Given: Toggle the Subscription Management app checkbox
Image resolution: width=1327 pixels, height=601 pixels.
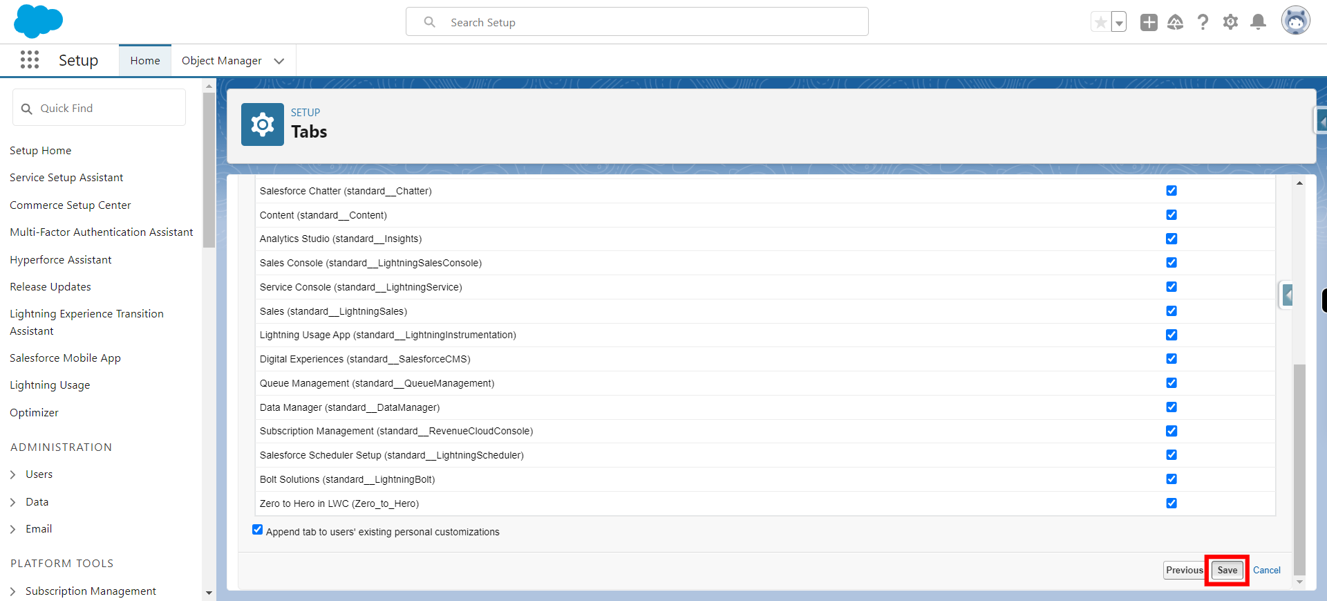Looking at the screenshot, I should (x=1171, y=431).
